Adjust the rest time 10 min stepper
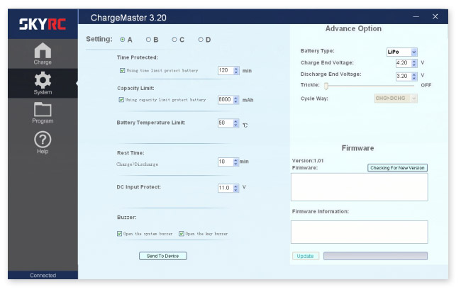The height and width of the screenshot is (292, 461). [x=235, y=162]
